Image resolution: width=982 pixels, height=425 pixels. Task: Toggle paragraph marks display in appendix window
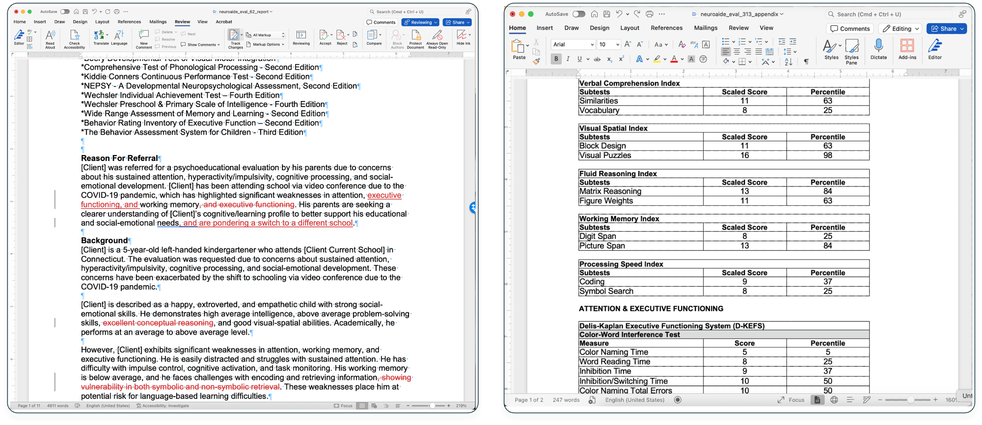click(x=806, y=61)
